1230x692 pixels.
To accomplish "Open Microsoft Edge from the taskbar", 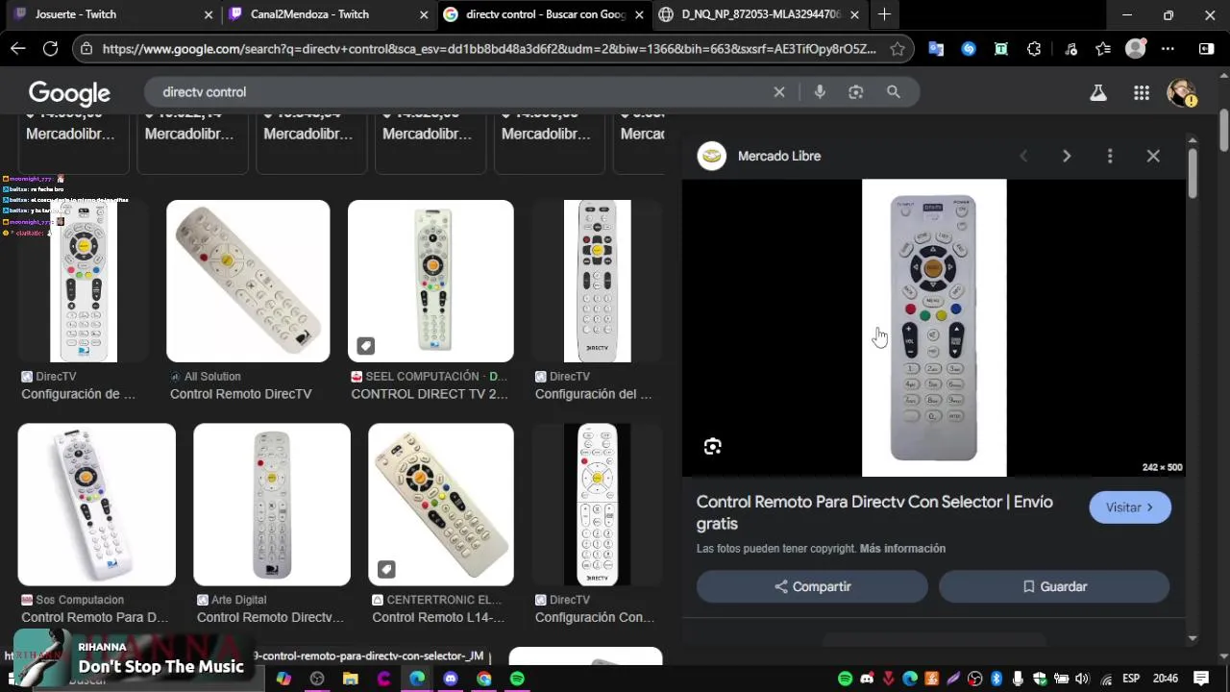I will point(417,679).
